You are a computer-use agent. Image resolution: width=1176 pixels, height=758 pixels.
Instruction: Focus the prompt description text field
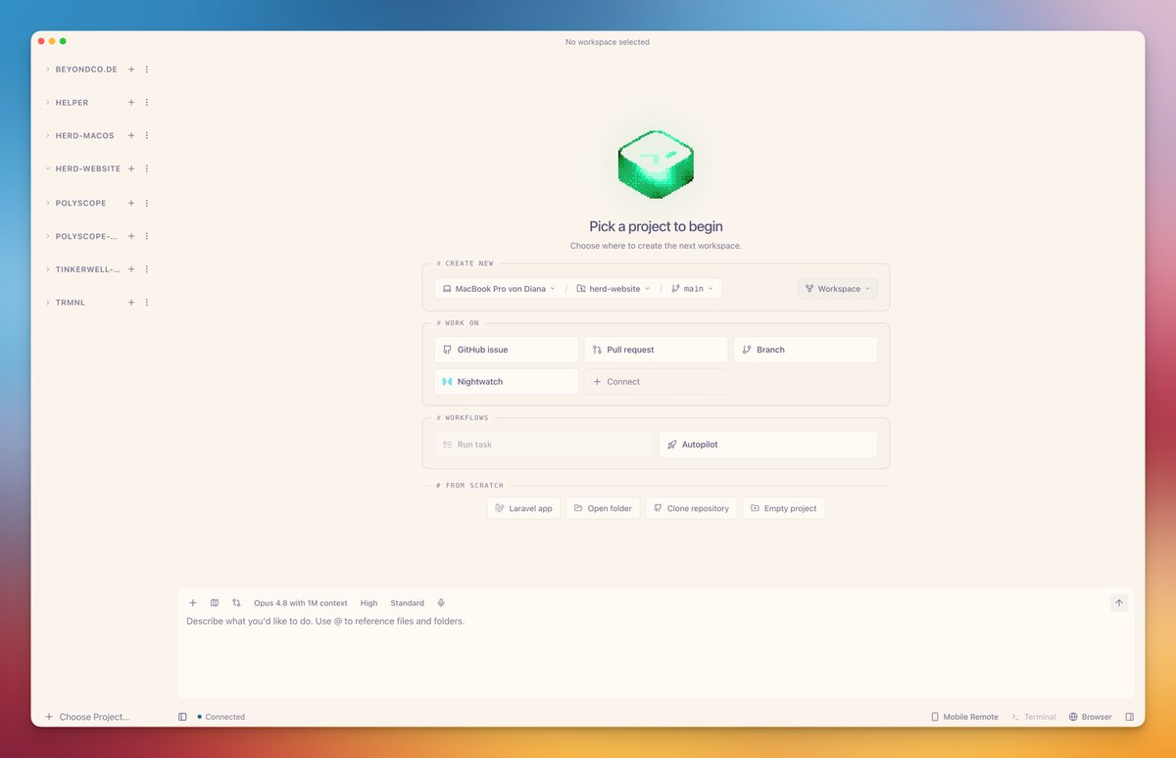tap(656, 654)
